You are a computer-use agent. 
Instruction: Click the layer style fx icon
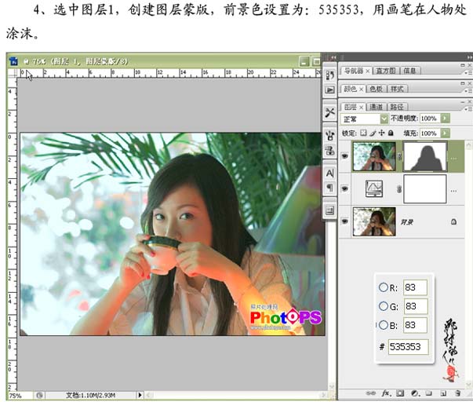(387, 392)
